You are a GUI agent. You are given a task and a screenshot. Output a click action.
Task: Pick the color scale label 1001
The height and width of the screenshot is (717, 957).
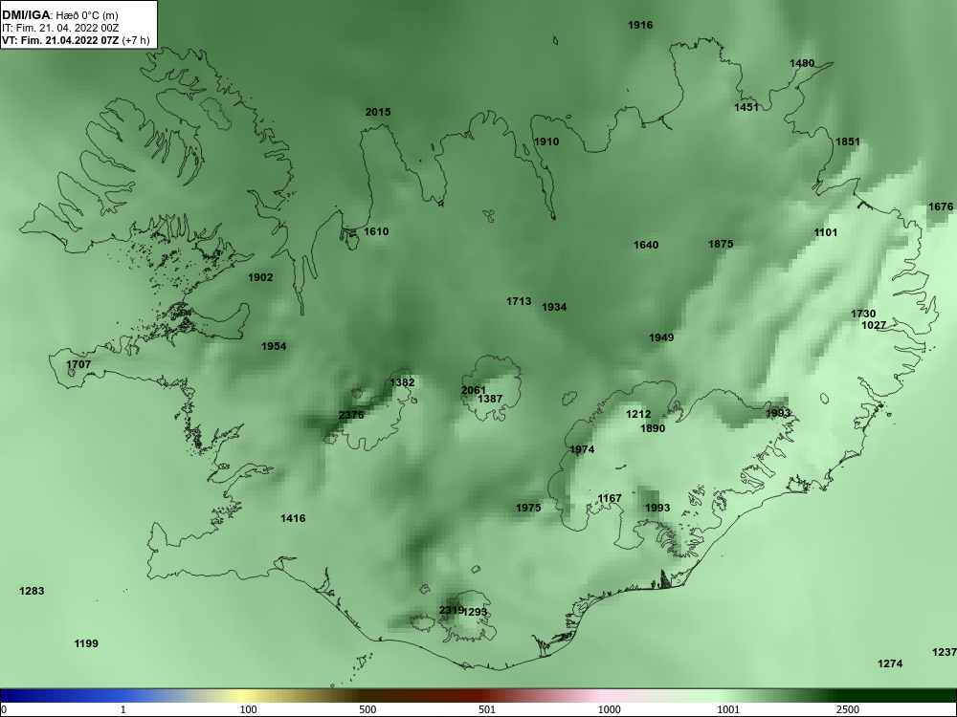(728, 709)
